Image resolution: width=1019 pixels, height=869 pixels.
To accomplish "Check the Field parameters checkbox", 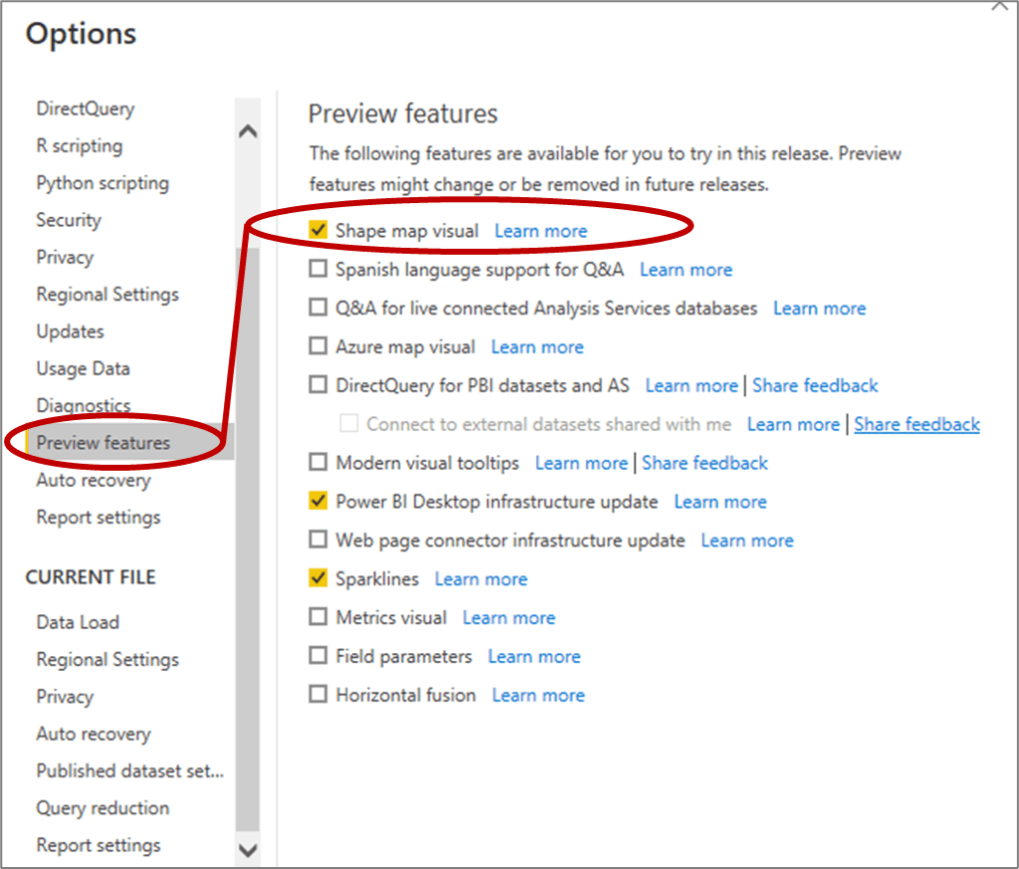I will tap(318, 656).
